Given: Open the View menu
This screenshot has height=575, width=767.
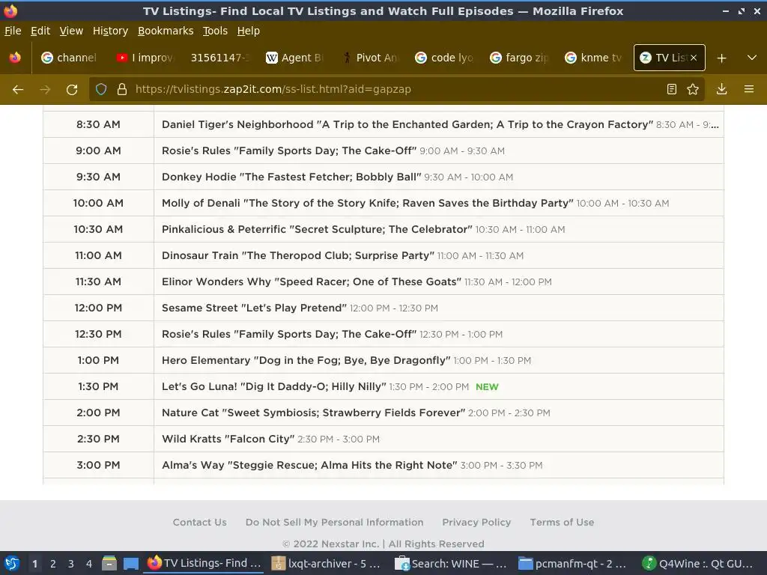Looking at the screenshot, I should (x=71, y=31).
